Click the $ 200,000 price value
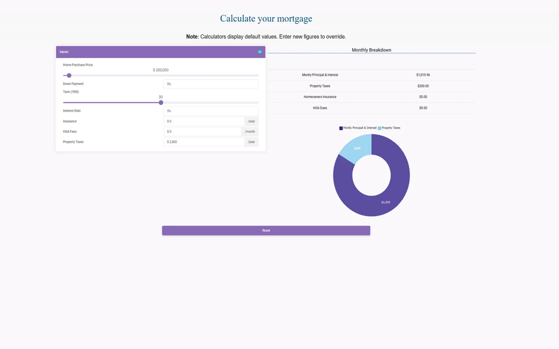559x349 pixels. point(160,70)
